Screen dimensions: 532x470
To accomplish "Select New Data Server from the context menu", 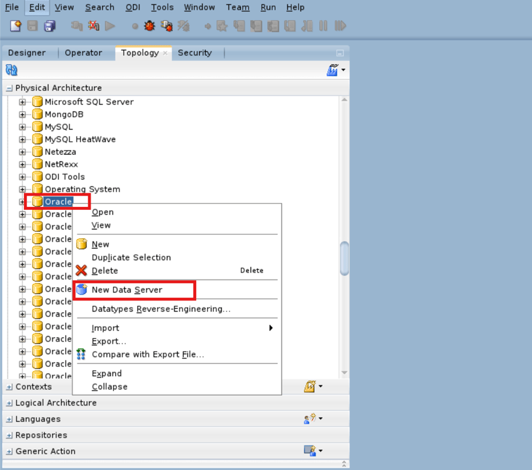I will click(125, 290).
